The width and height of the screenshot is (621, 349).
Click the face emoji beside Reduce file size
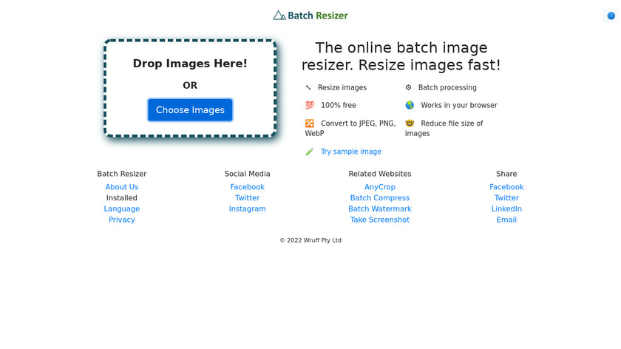410,123
